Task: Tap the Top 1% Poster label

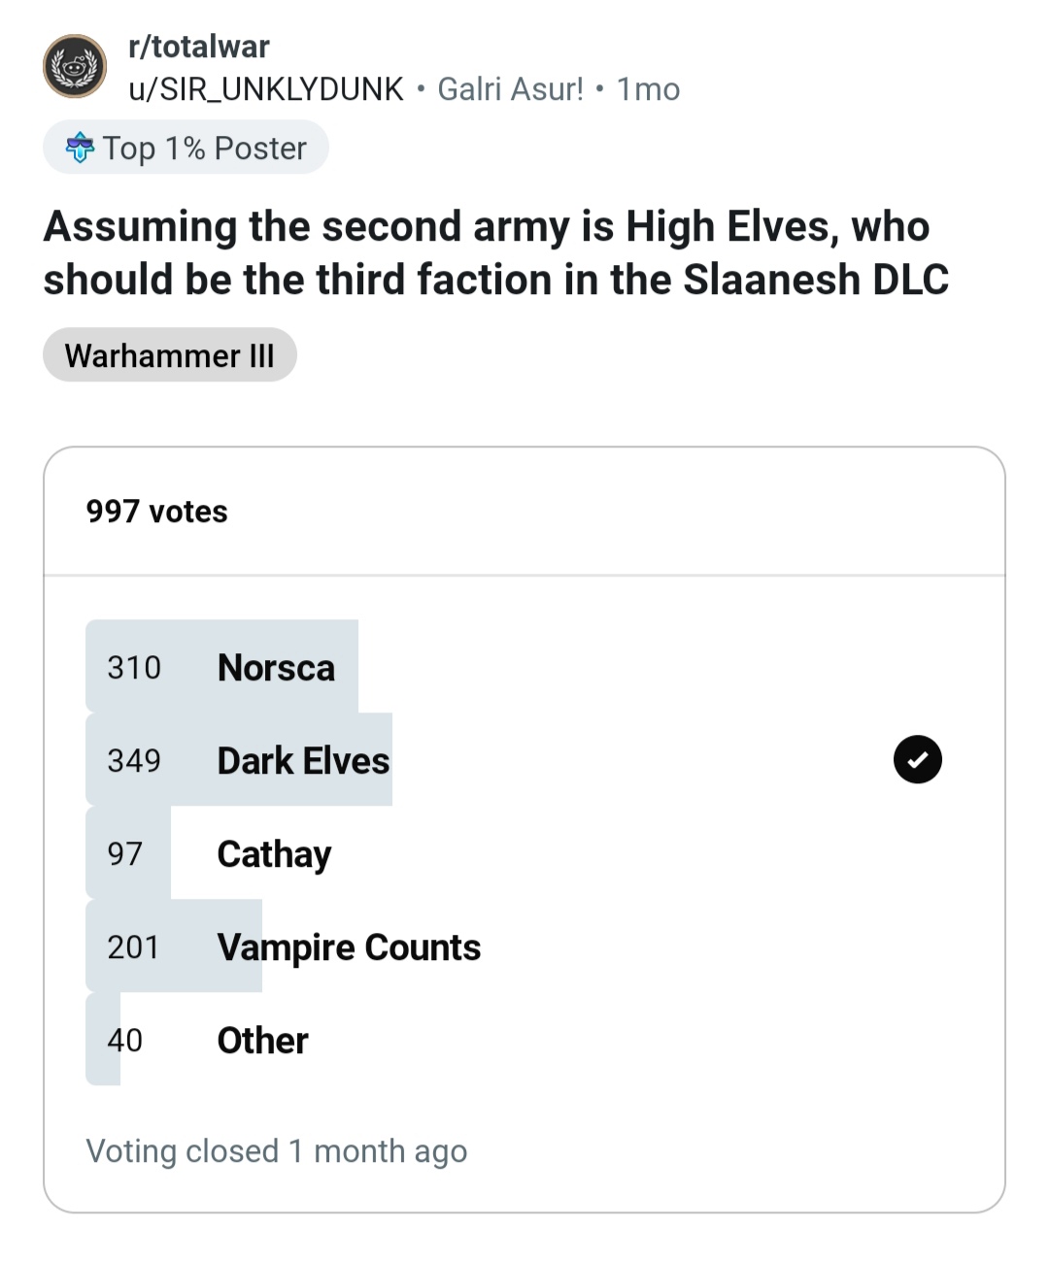Action: [x=204, y=148]
